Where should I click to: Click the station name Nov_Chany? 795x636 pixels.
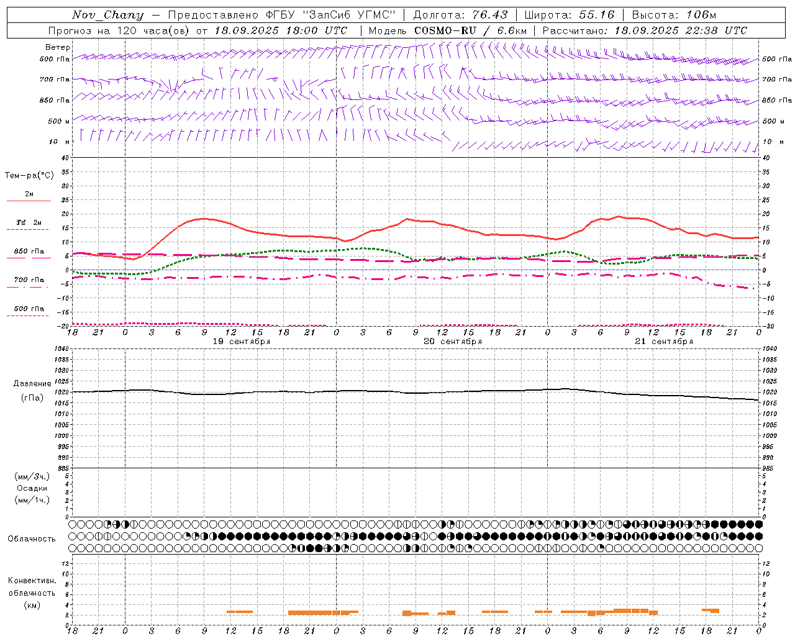(107, 15)
